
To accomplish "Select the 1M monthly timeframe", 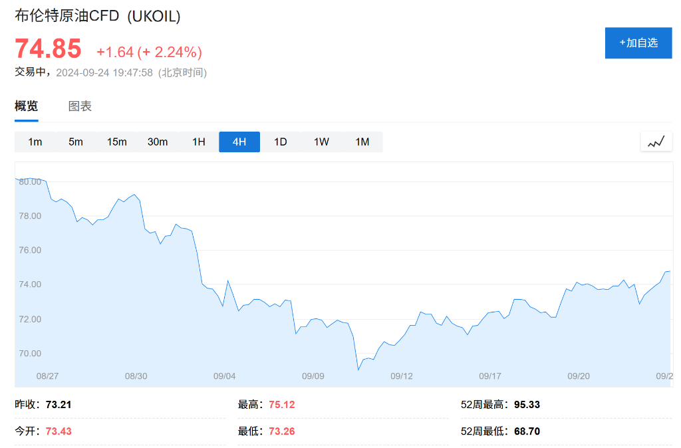I will tap(362, 142).
